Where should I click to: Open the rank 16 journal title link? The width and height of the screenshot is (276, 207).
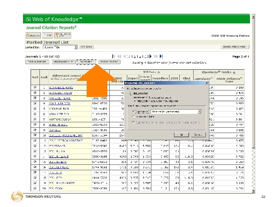(59, 167)
